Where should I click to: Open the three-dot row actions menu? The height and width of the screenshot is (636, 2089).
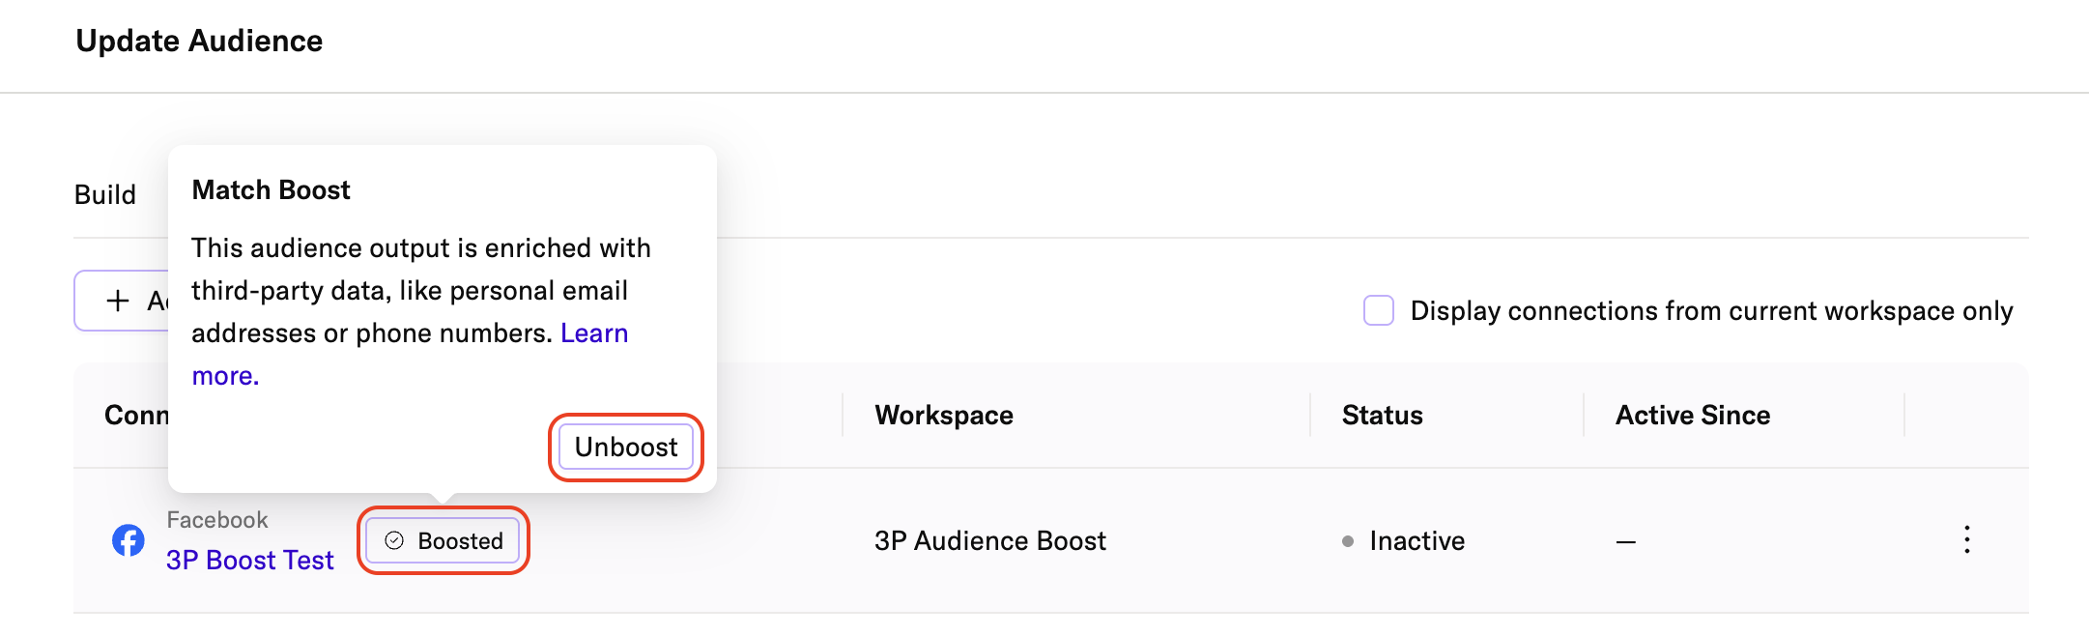point(1966,540)
